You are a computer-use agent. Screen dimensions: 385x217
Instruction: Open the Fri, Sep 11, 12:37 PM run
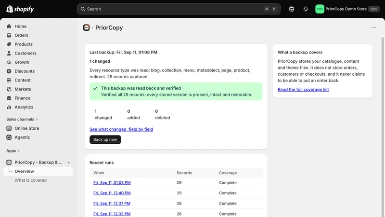point(112,203)
